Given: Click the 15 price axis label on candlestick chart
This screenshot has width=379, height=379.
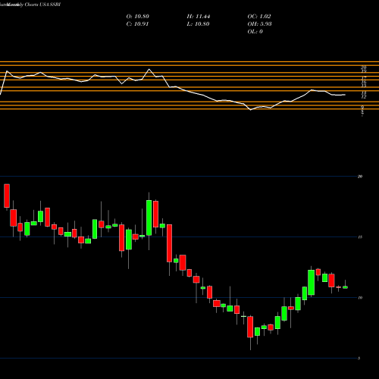Looking at the screenshot, I should (360, 237).
